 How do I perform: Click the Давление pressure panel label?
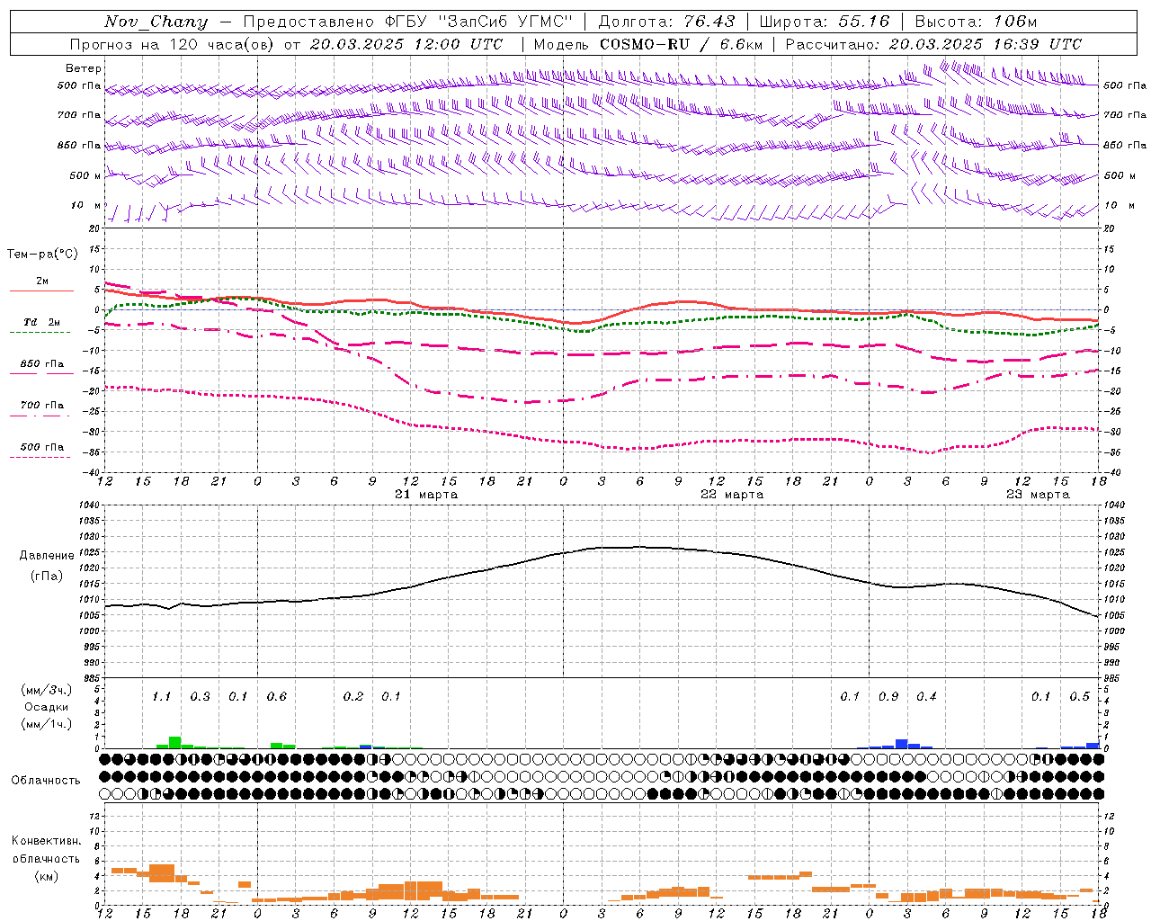click(x=47, y=556)
